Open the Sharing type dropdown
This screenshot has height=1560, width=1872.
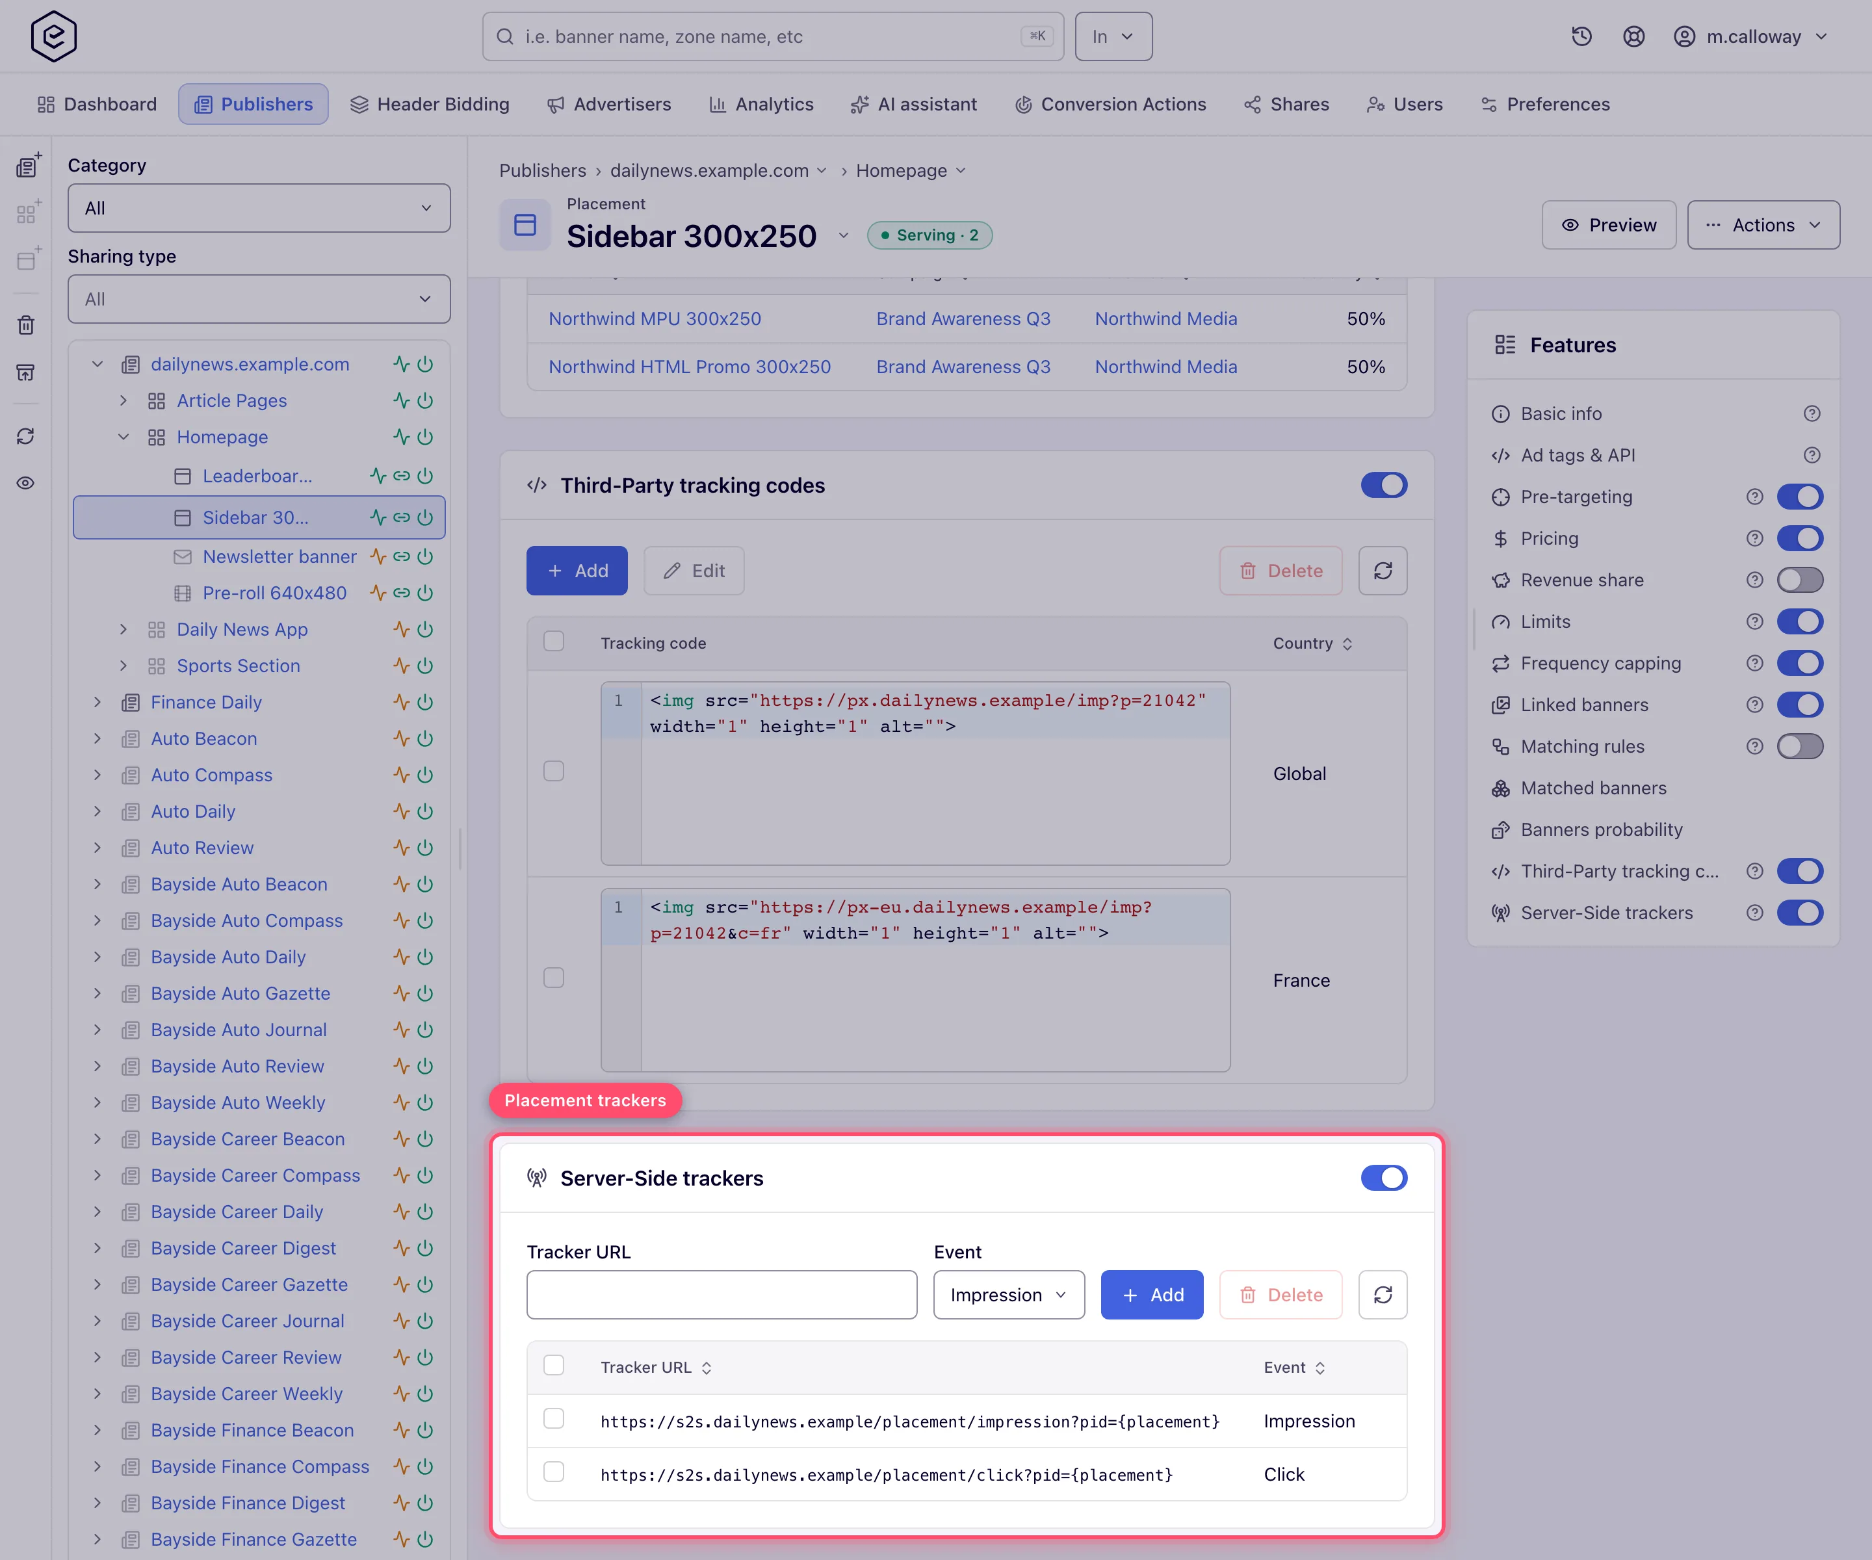[259, 298]
